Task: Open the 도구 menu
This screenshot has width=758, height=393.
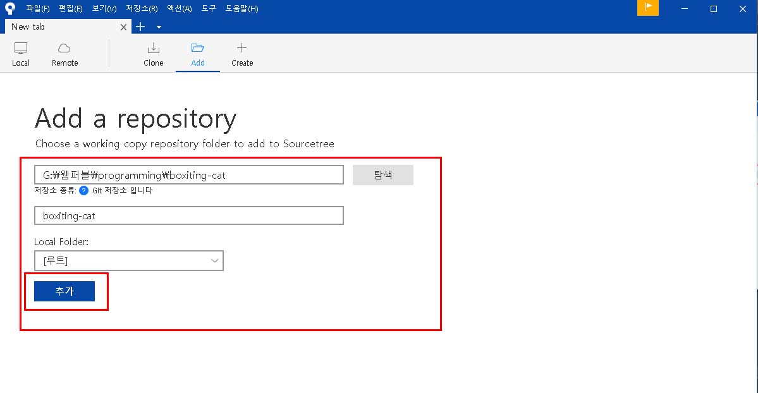Action: [209, 9]
